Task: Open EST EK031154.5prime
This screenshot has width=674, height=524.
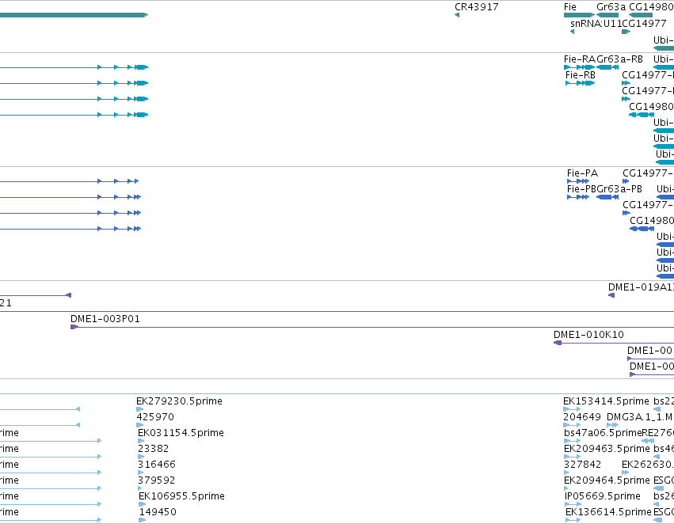Action: (140, 441)
